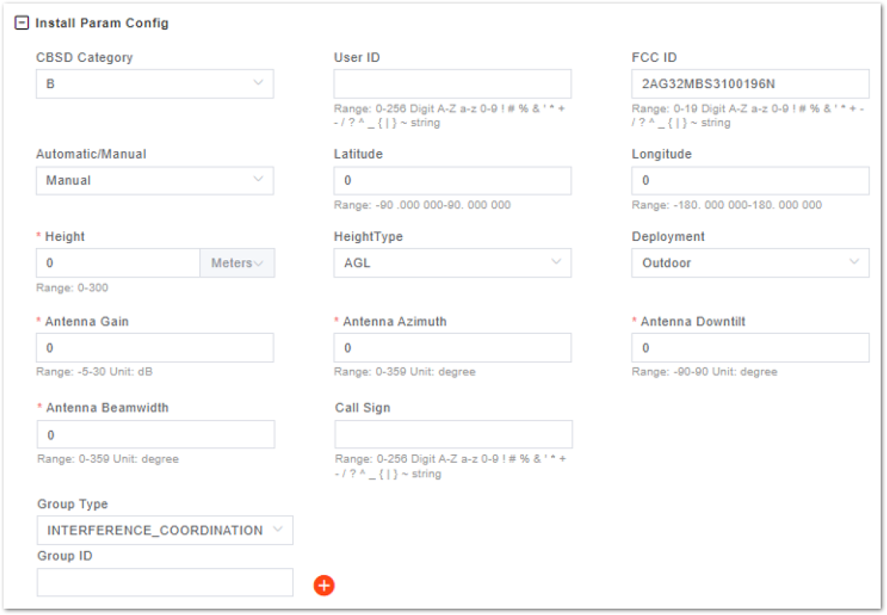
Task: Click the User ID input field
Action: tap(453, 84)
